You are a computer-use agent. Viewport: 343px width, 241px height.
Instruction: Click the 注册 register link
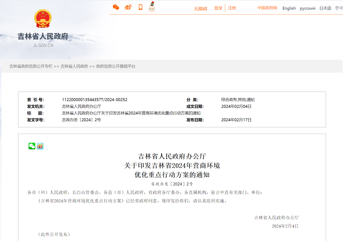[232, 8]
